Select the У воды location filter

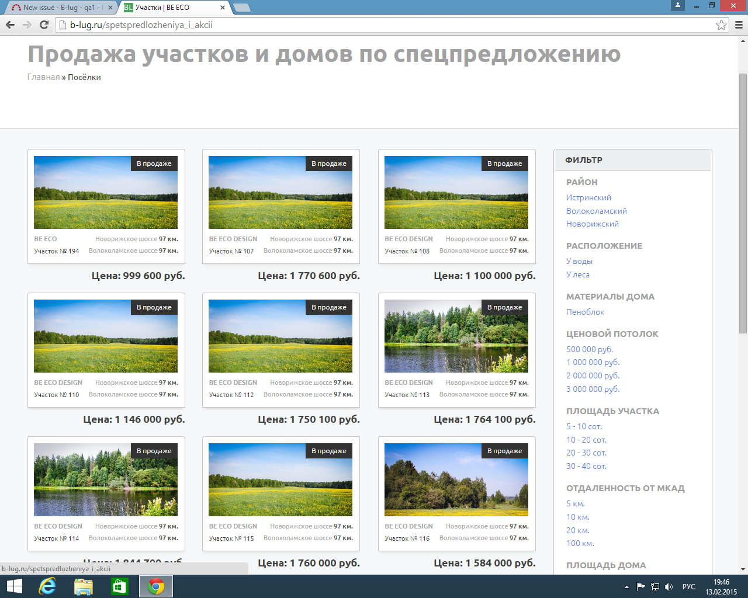tap(579, 261)
